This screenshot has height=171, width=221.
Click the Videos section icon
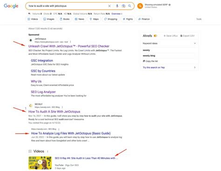[x=30, y=151]
